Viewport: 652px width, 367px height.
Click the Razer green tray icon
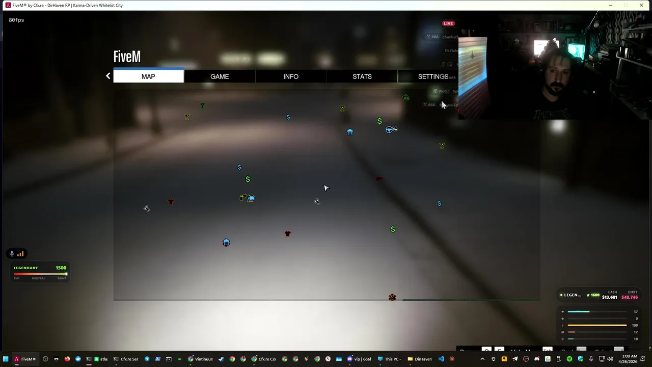point(569,359)
